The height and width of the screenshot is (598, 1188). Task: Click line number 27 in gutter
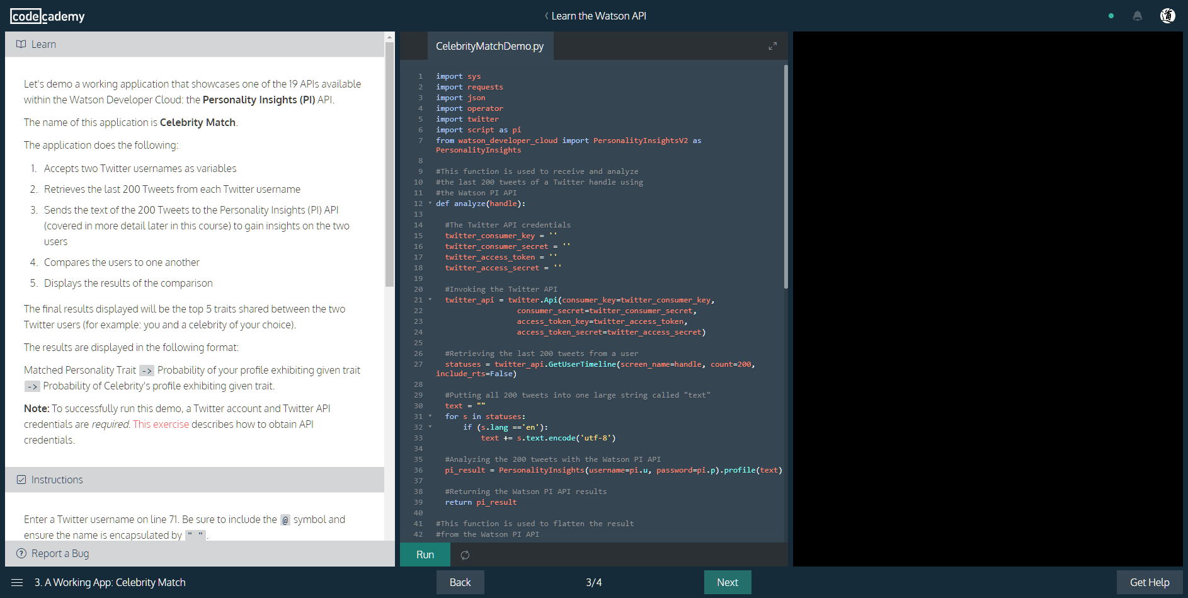tap(418, 364)
